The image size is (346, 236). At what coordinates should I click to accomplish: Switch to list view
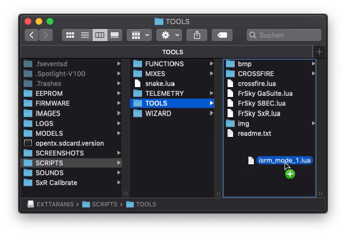(x=85, y=35)
